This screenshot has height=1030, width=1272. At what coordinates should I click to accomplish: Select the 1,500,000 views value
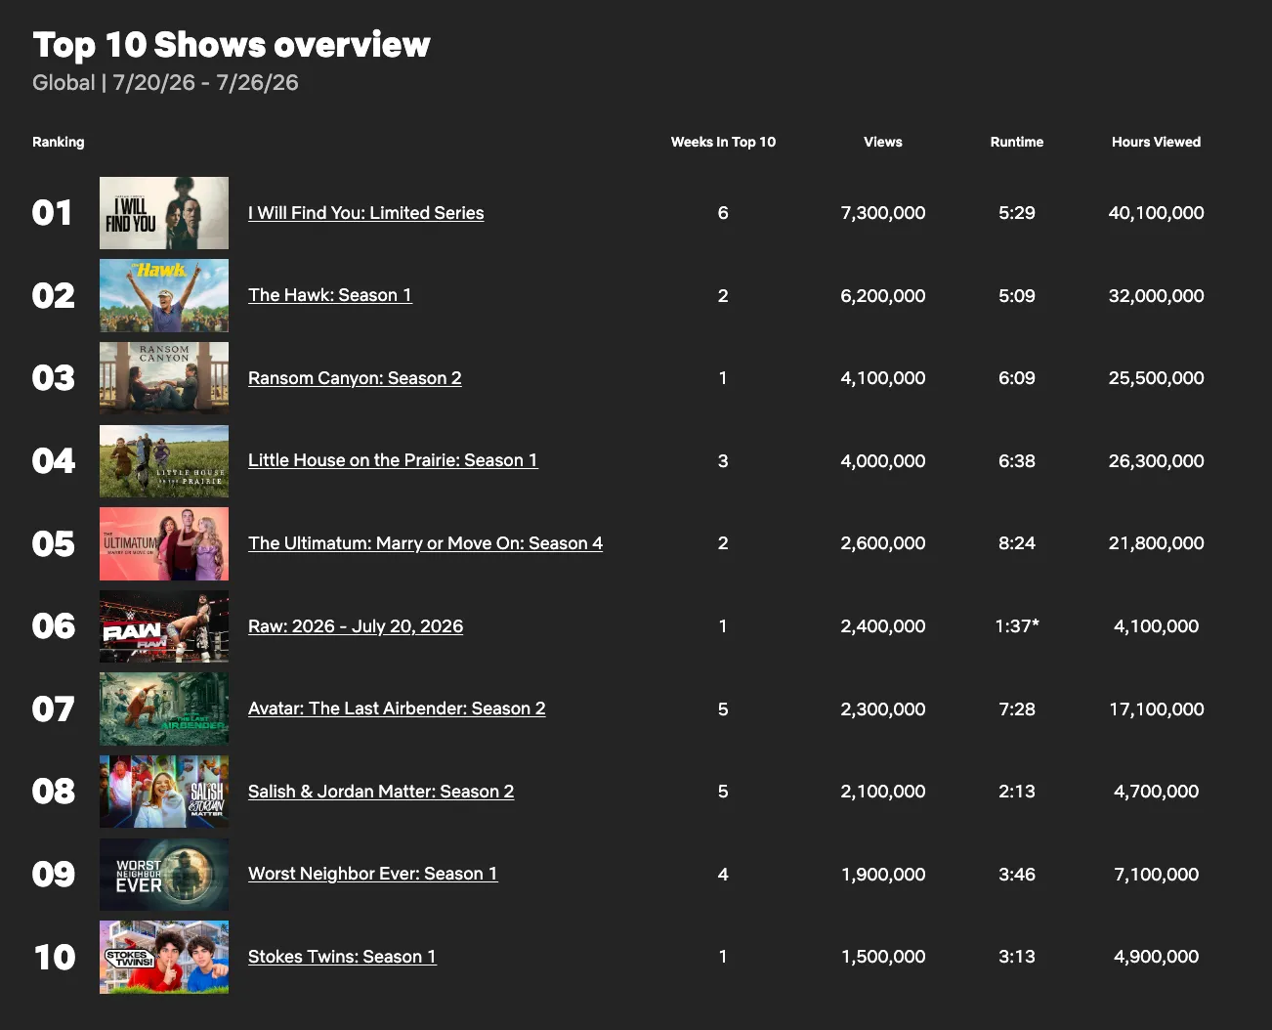883,957
